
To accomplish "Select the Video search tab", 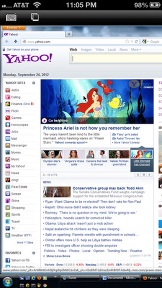I will [100, 50].
